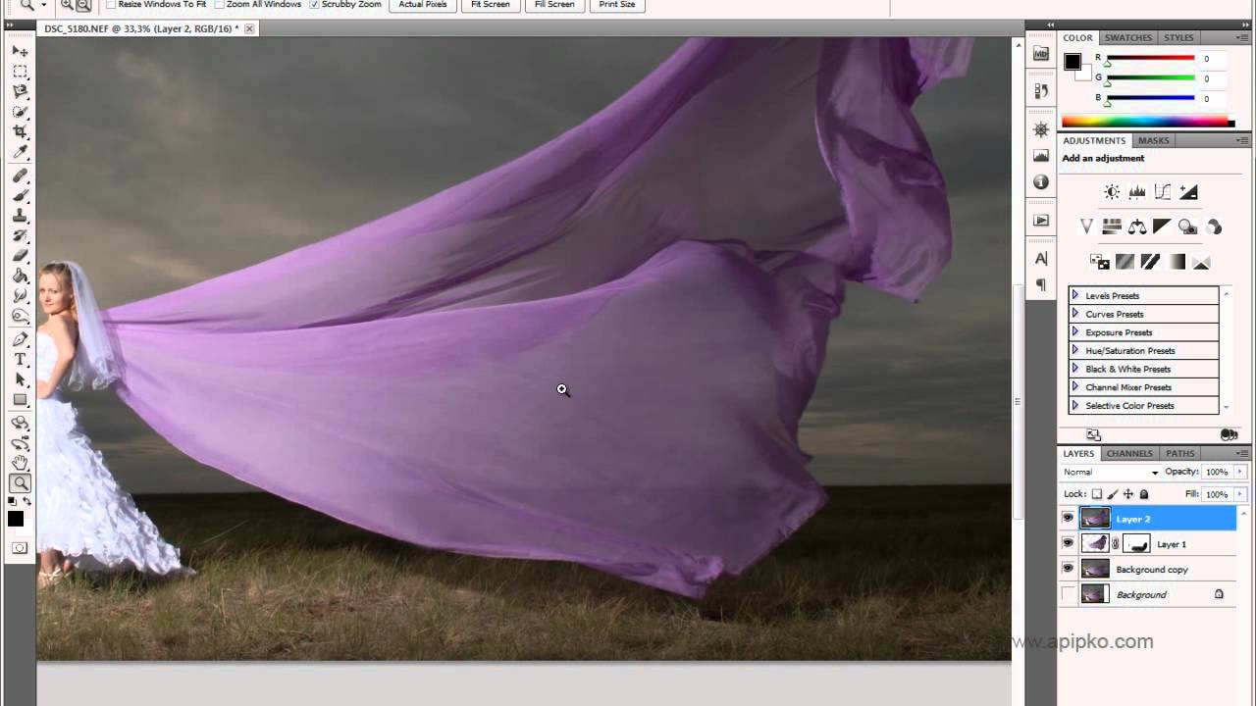Click the Print Size button

tap(617, 5)
